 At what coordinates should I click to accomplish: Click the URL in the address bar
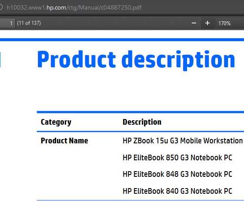point(74,7)
